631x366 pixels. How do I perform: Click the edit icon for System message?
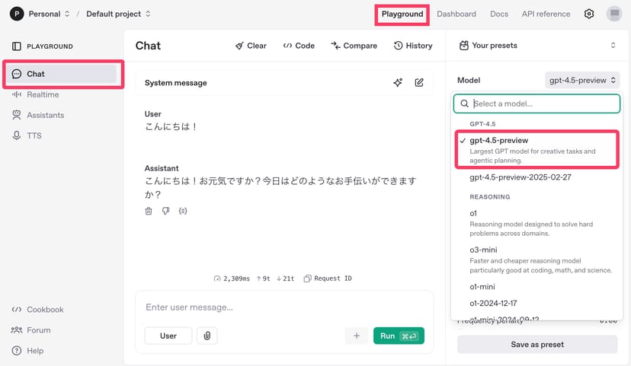pyautogui.click(x=419, y=83)
